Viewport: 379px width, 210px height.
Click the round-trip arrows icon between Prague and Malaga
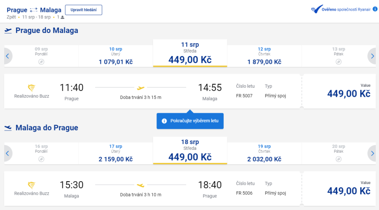(x=34, y=10)
